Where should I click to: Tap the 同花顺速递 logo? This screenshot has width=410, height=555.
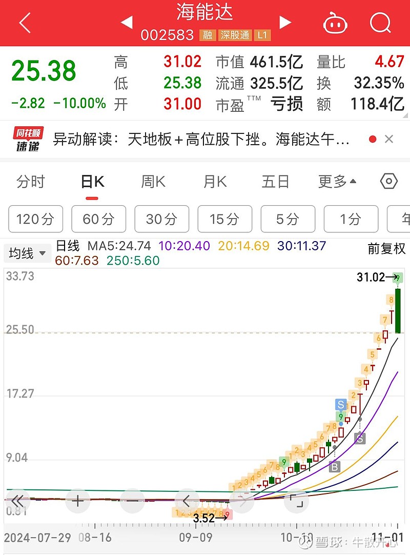click(28, 139)
